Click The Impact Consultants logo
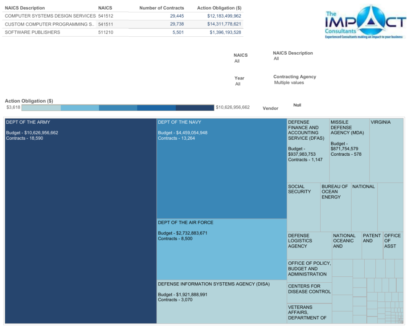This screenshot has height=327, width=409. tap(365, 22)
